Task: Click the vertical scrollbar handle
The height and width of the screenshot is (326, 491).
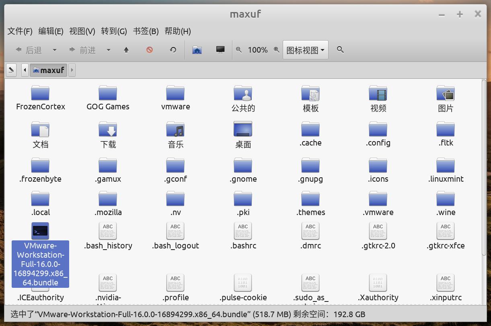Action: click(484, 167)
